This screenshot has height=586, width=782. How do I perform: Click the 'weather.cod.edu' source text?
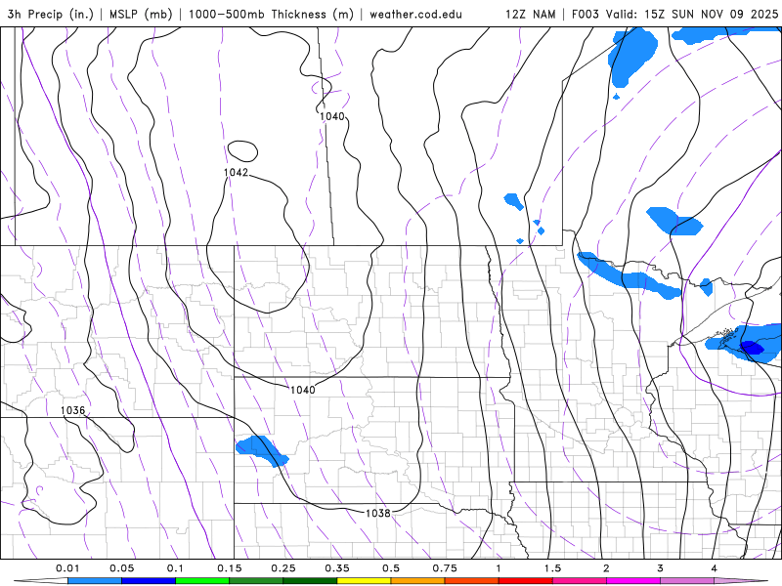click(415, 14)
